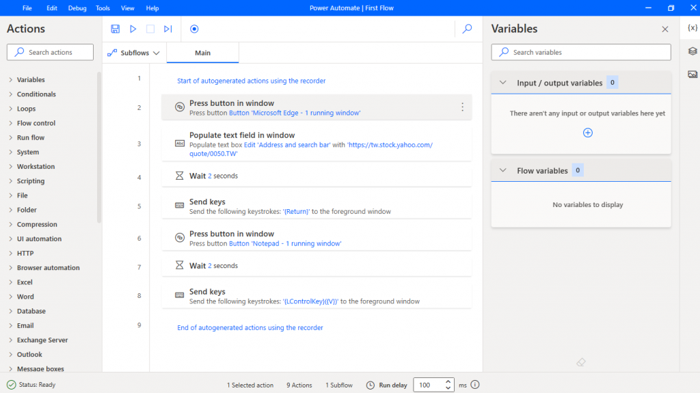This screenshot has width=700, height=393.
Task: Select End of autogenerated actions comment
Action: pyautogui.click(x=250, y=328)
